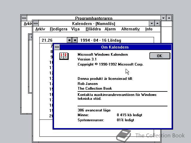This screenshot has width=191, height=143.
Task: Open Redigera menu in Kalendern
Action: (58, 29)
